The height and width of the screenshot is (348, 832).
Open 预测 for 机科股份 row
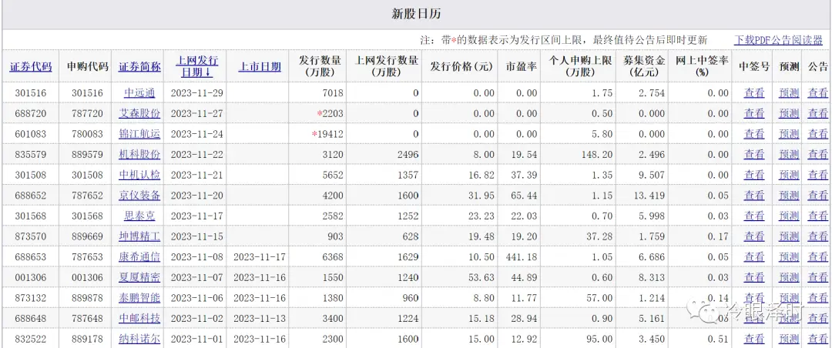[789, 155]
